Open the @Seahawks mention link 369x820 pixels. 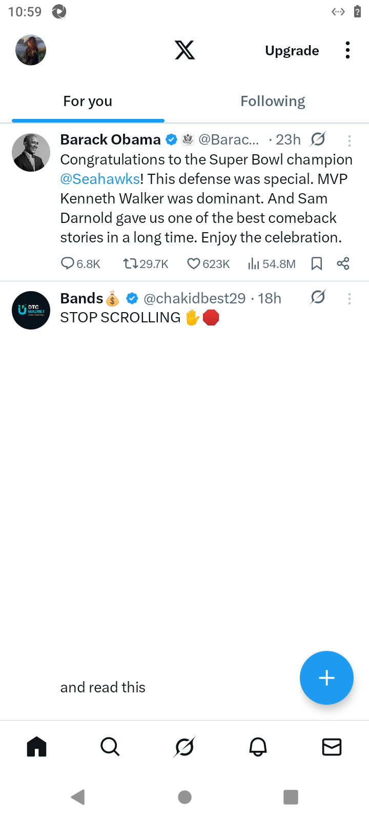click(100, 179)
